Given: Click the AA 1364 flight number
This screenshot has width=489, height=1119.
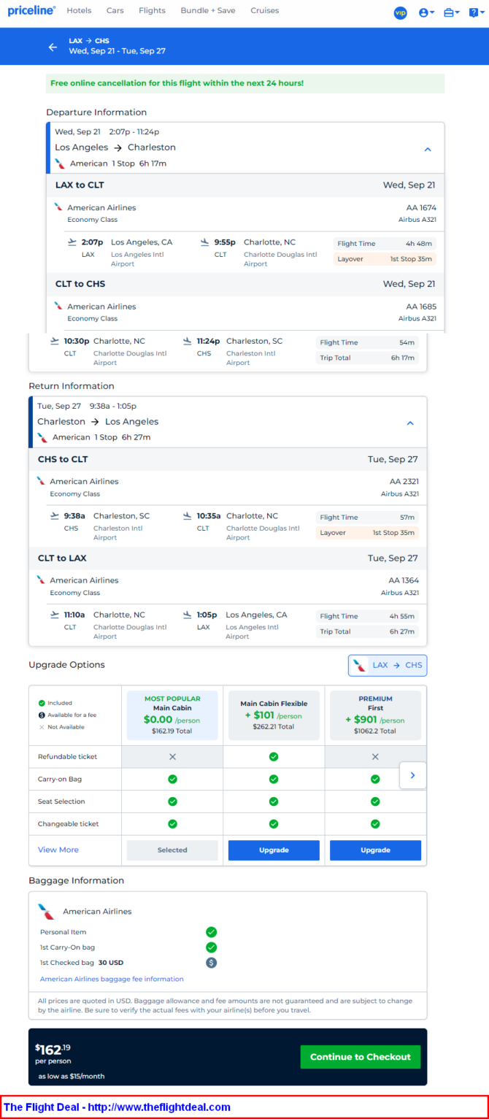Looking at the screenshot, I should coord(404,580).
